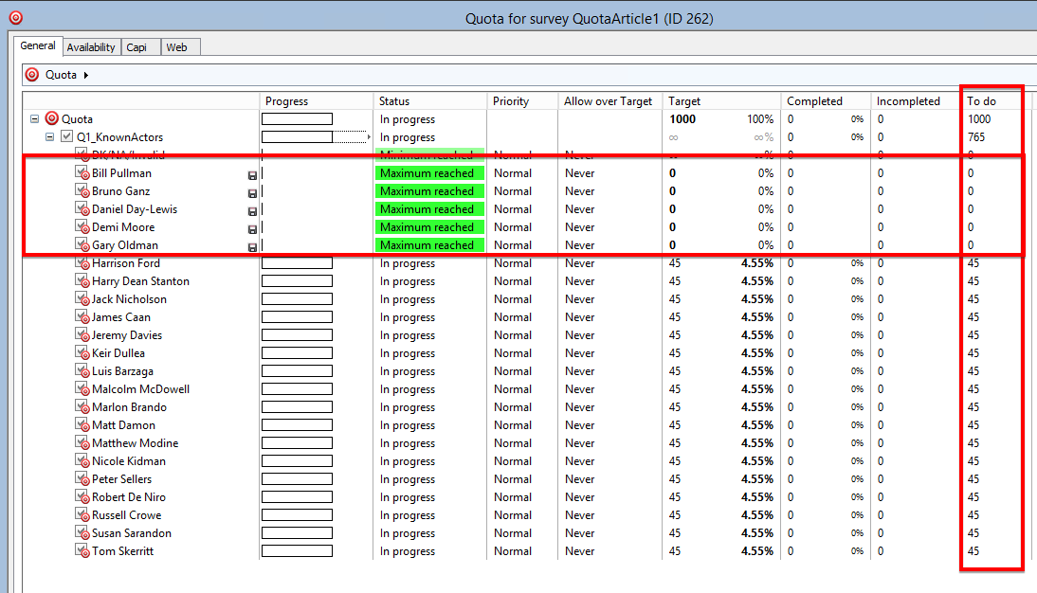Screen dimensions: 1037x593
Task: Click the quota target icon beside Robert De Niro
Action: pos(84,498)
